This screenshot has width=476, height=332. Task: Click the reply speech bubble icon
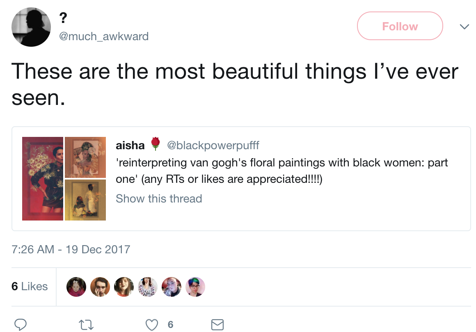tap(21, 325)
